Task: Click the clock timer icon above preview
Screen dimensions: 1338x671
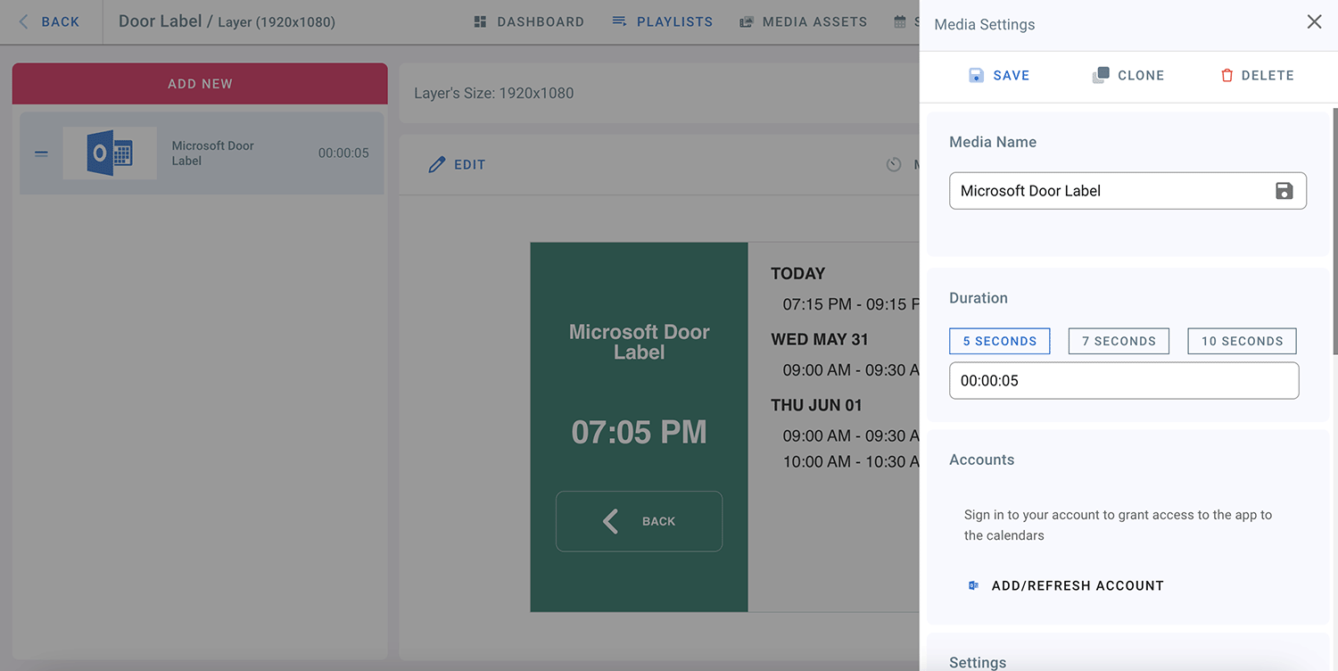Action: [894, 164]
